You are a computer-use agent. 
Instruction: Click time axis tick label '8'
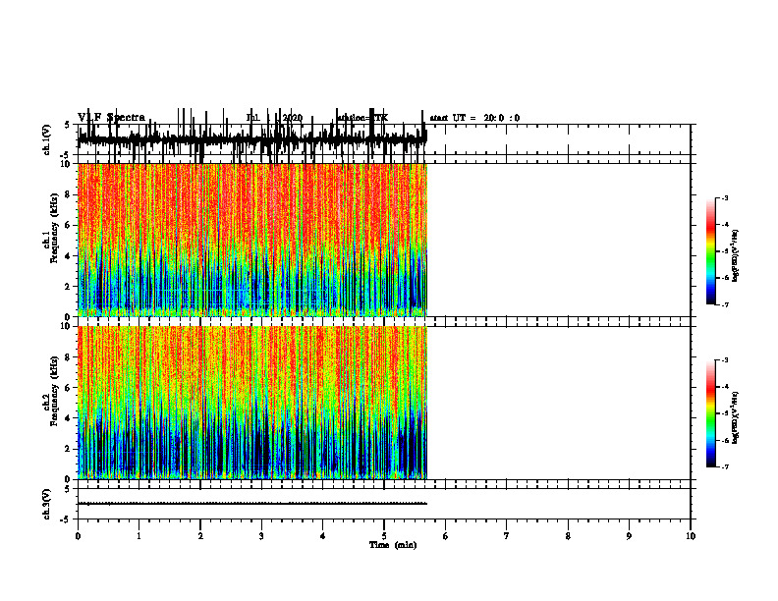click(568, 536)
